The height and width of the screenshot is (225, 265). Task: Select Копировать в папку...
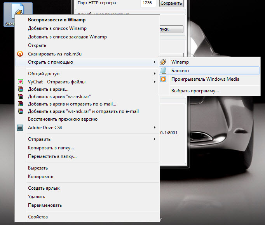87,148
